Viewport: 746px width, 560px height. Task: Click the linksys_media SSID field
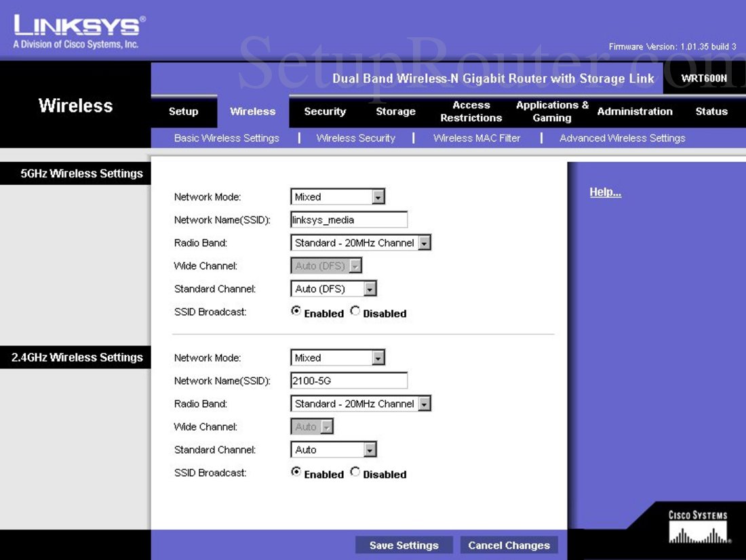coord(348,219)
